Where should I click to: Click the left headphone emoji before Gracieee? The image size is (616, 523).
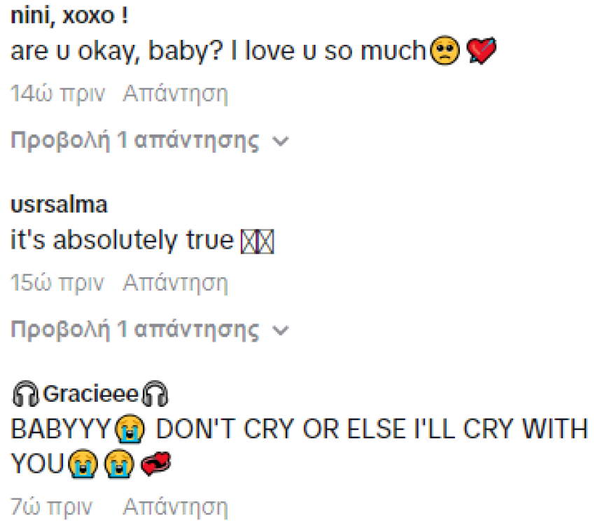click(x=25, y=393)
